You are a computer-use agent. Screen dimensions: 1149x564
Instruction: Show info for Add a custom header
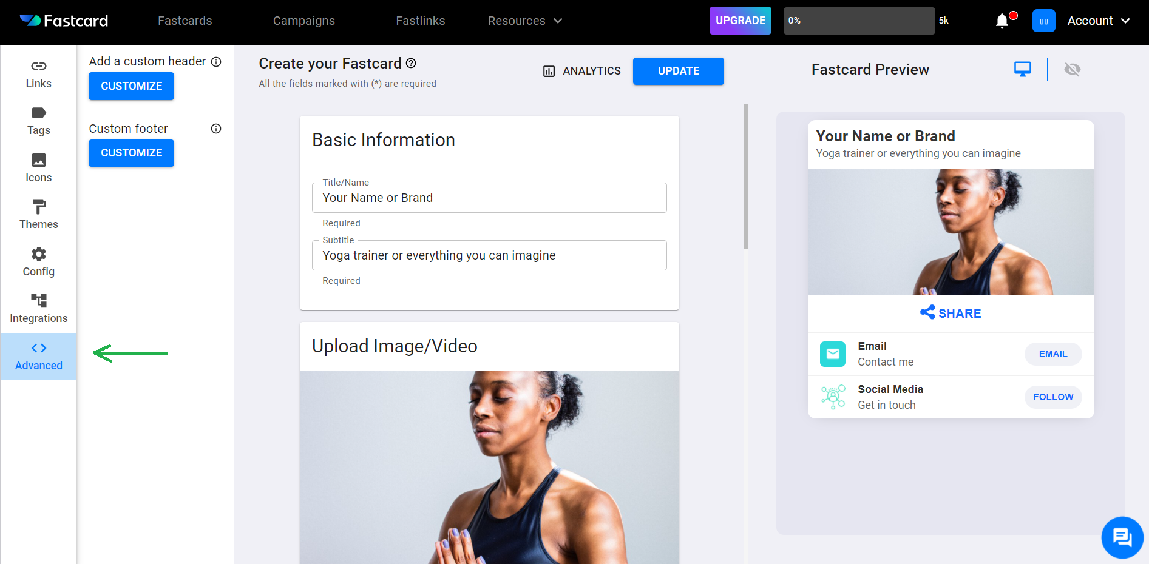(216, 62)
